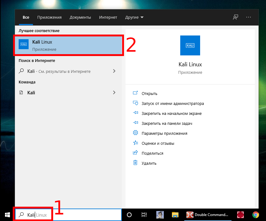266x221 pixels.
Task: Click the large Kali Linux app tile
Action: [190, 45]
